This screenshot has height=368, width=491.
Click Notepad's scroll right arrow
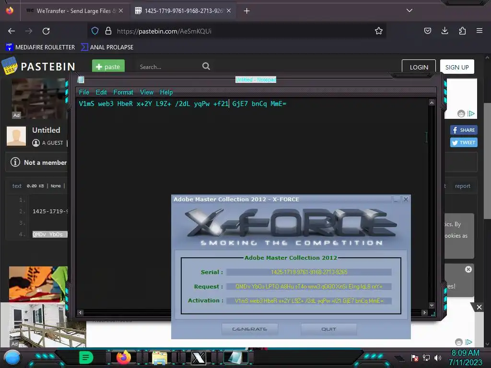coord(425,312)
